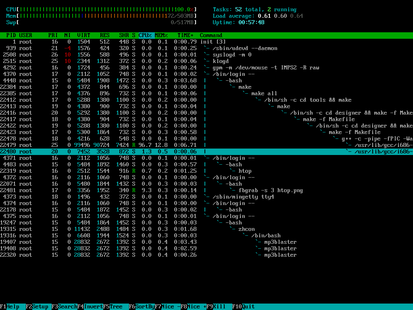Click the Mem usage meter bar

(101, 16)
